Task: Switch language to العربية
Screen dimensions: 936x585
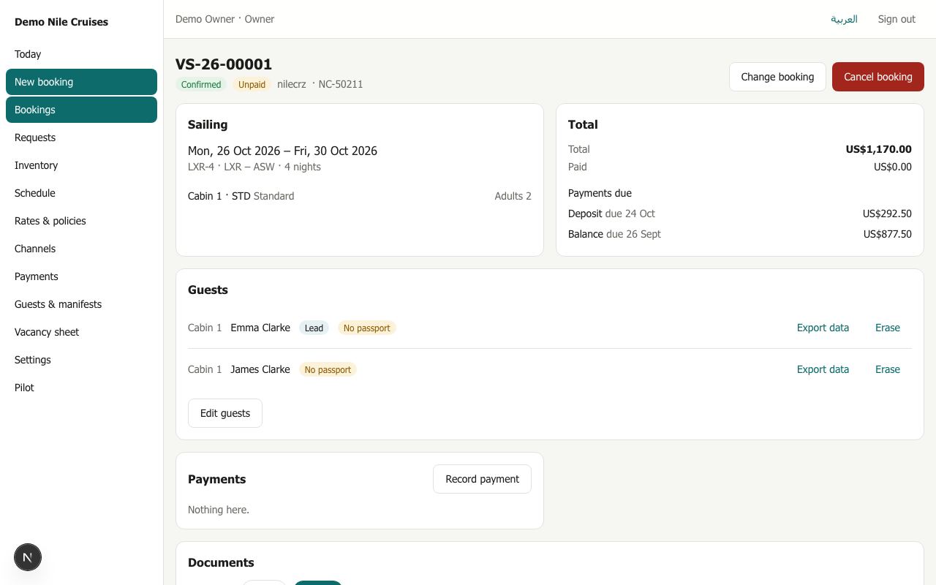Action: click(844, 19)
